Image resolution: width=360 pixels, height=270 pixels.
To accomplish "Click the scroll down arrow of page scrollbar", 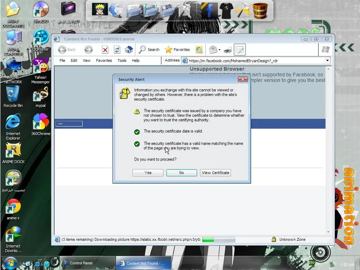I will (x=328, y=232).
